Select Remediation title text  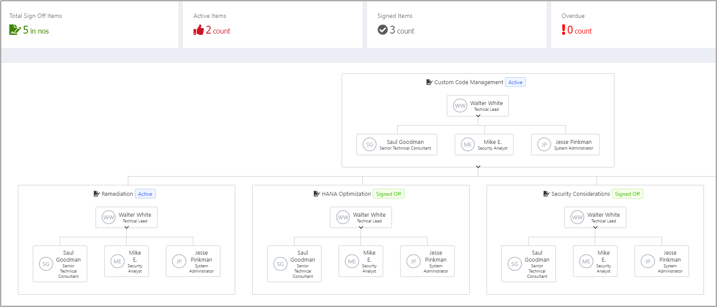(117, 194)
